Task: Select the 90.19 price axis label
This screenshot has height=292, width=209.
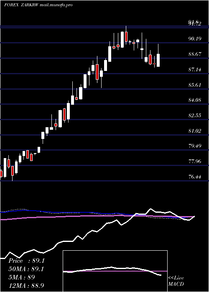Action: click(194, 39)
